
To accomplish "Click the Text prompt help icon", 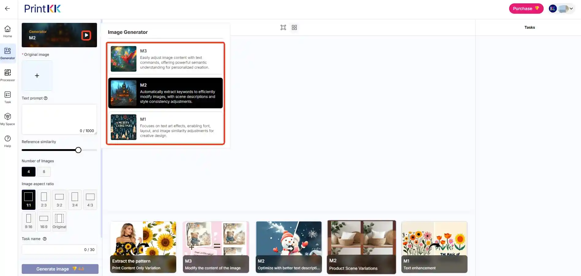I will (46, 98).
